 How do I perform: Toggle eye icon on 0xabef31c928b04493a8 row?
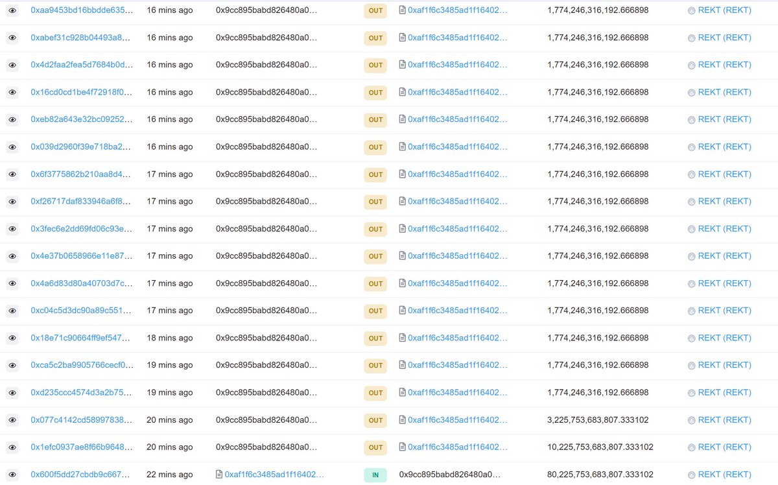pyautogui.click(x=12, y=38)
